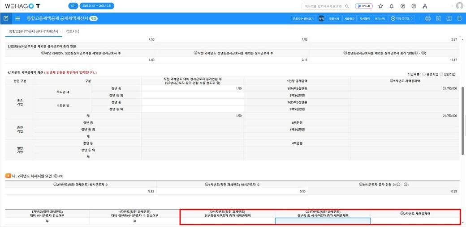Open notifications bell icon
The height and width of the screenshot is (227, 466).
click(x=392, y=6)
